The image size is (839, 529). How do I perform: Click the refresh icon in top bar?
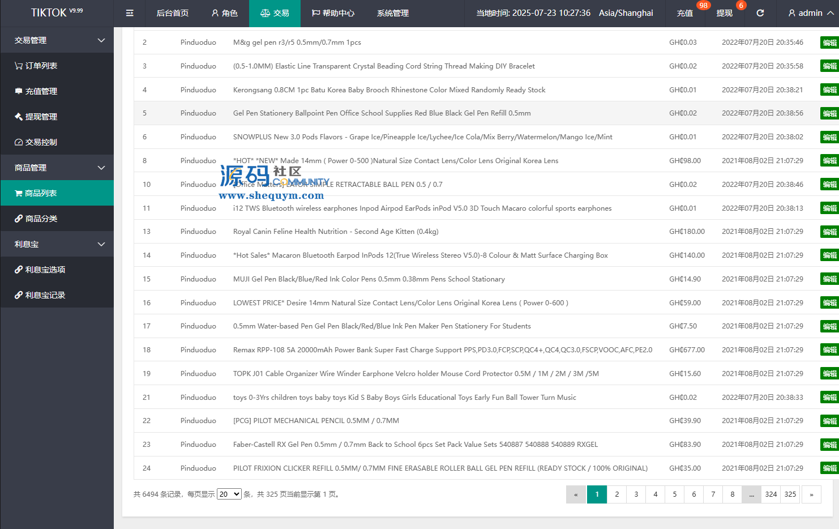(x=760, y=13)
